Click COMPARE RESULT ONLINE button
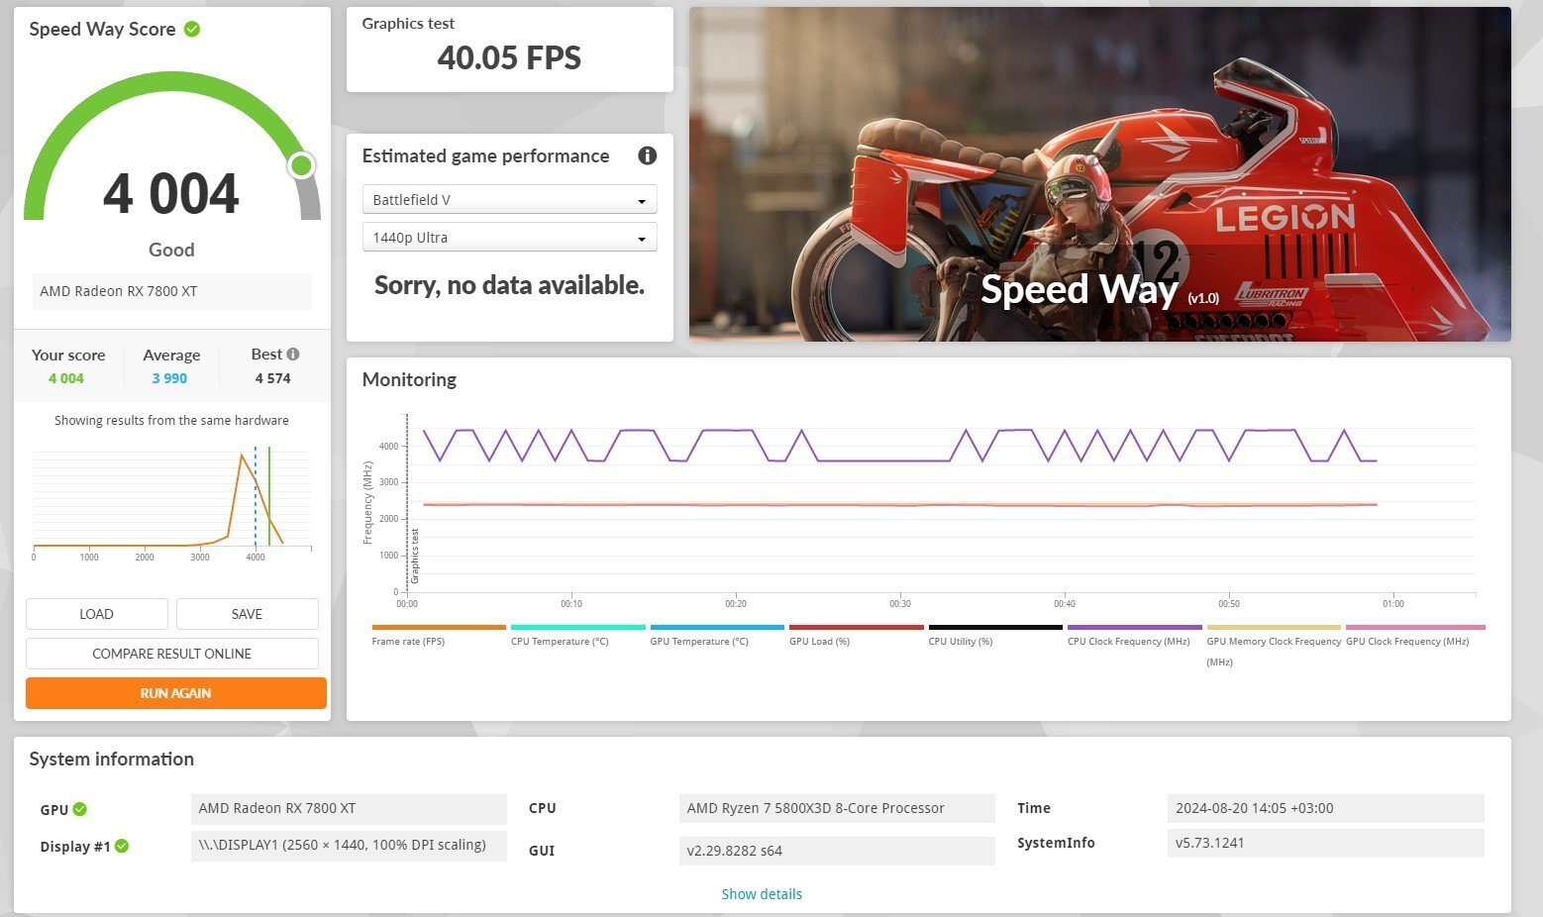The height and width of the screenshot is (917, 1543). coord(171,654)
